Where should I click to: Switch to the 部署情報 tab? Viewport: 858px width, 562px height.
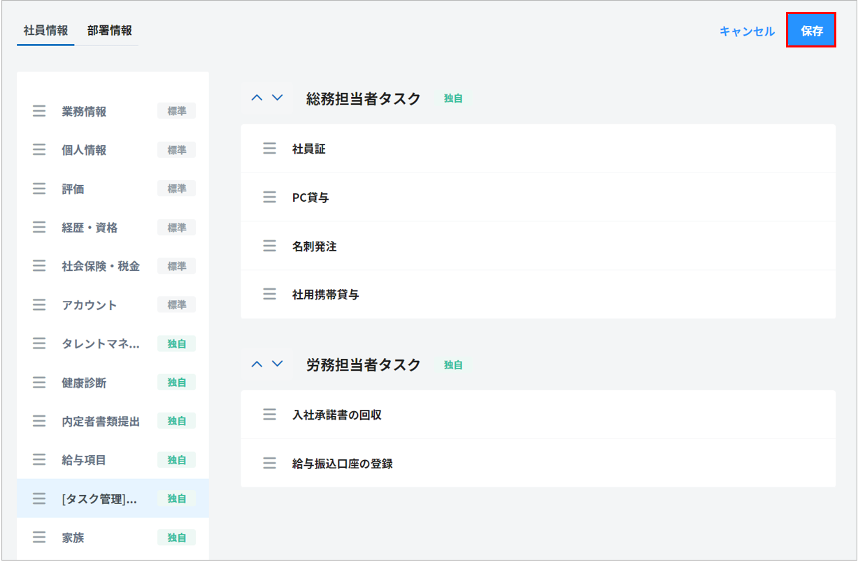(110, 31)
